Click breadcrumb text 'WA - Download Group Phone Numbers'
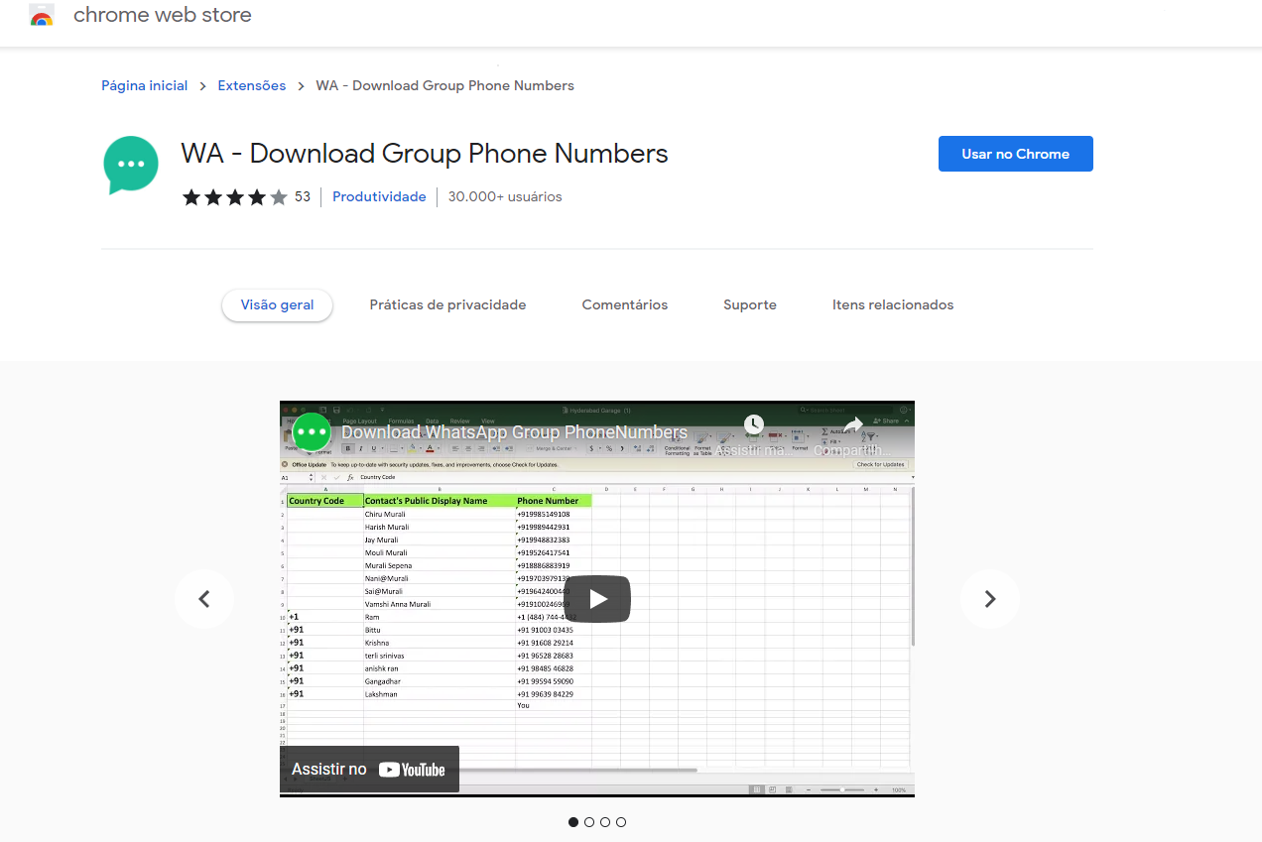The width and height of the screenshot is (1262, 842). coord(444,86)
